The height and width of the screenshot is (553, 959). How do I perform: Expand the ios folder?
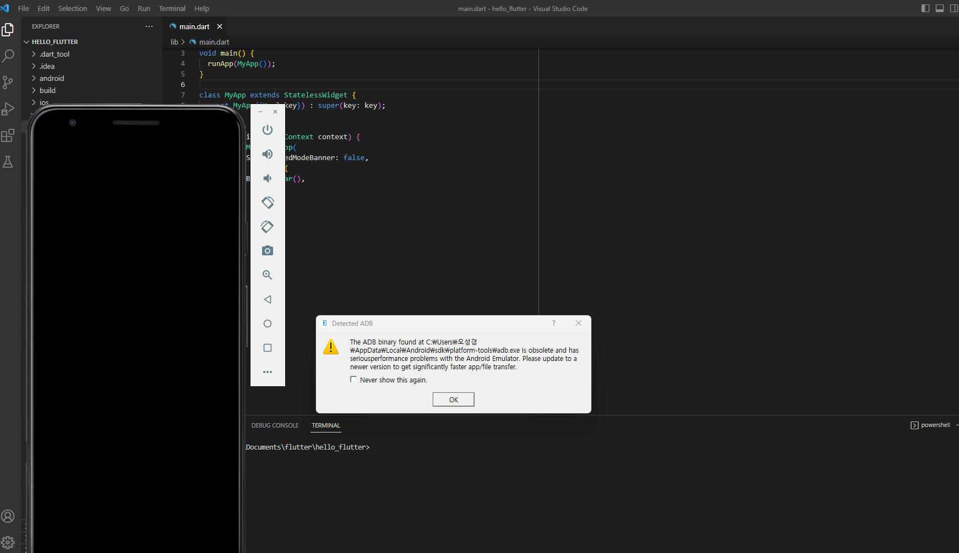point(44,102)
